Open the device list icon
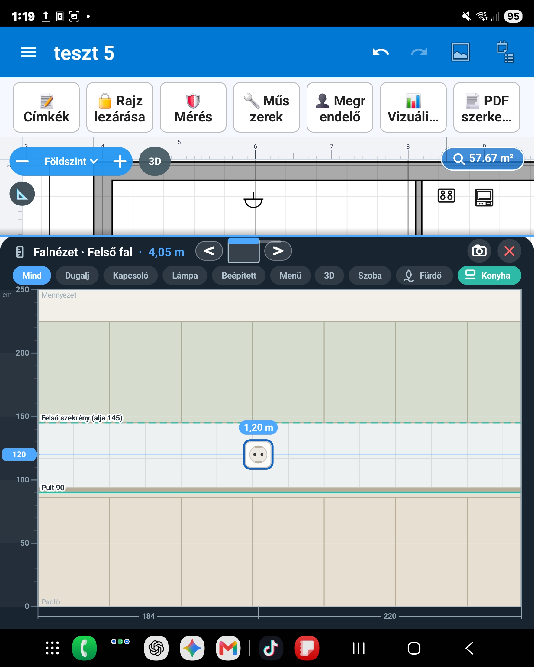The height and width of the screenshot is (667, 534). pos(505,52)
